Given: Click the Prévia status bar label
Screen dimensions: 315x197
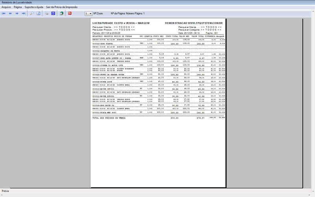Looking at the screenshot, I should click(x=6, y=191).
